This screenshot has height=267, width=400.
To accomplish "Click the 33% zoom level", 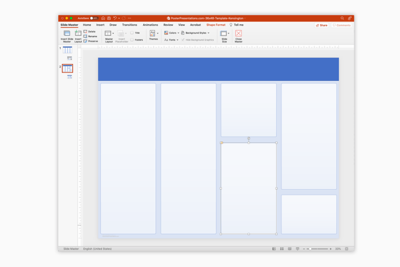I will coord(338,249).
